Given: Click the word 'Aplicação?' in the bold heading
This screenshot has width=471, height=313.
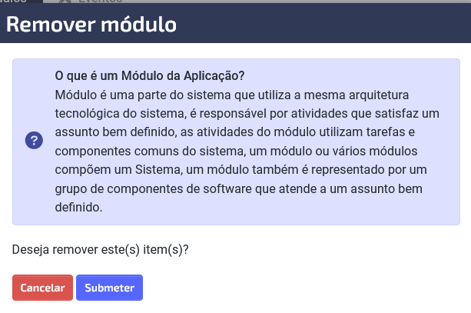Looking at the screenshot, I should click(x=214, y=75).
